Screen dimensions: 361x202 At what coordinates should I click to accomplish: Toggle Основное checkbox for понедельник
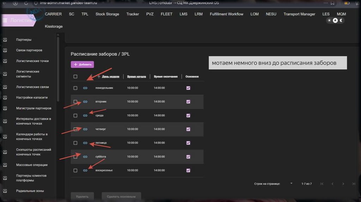[x=188, y=88]
